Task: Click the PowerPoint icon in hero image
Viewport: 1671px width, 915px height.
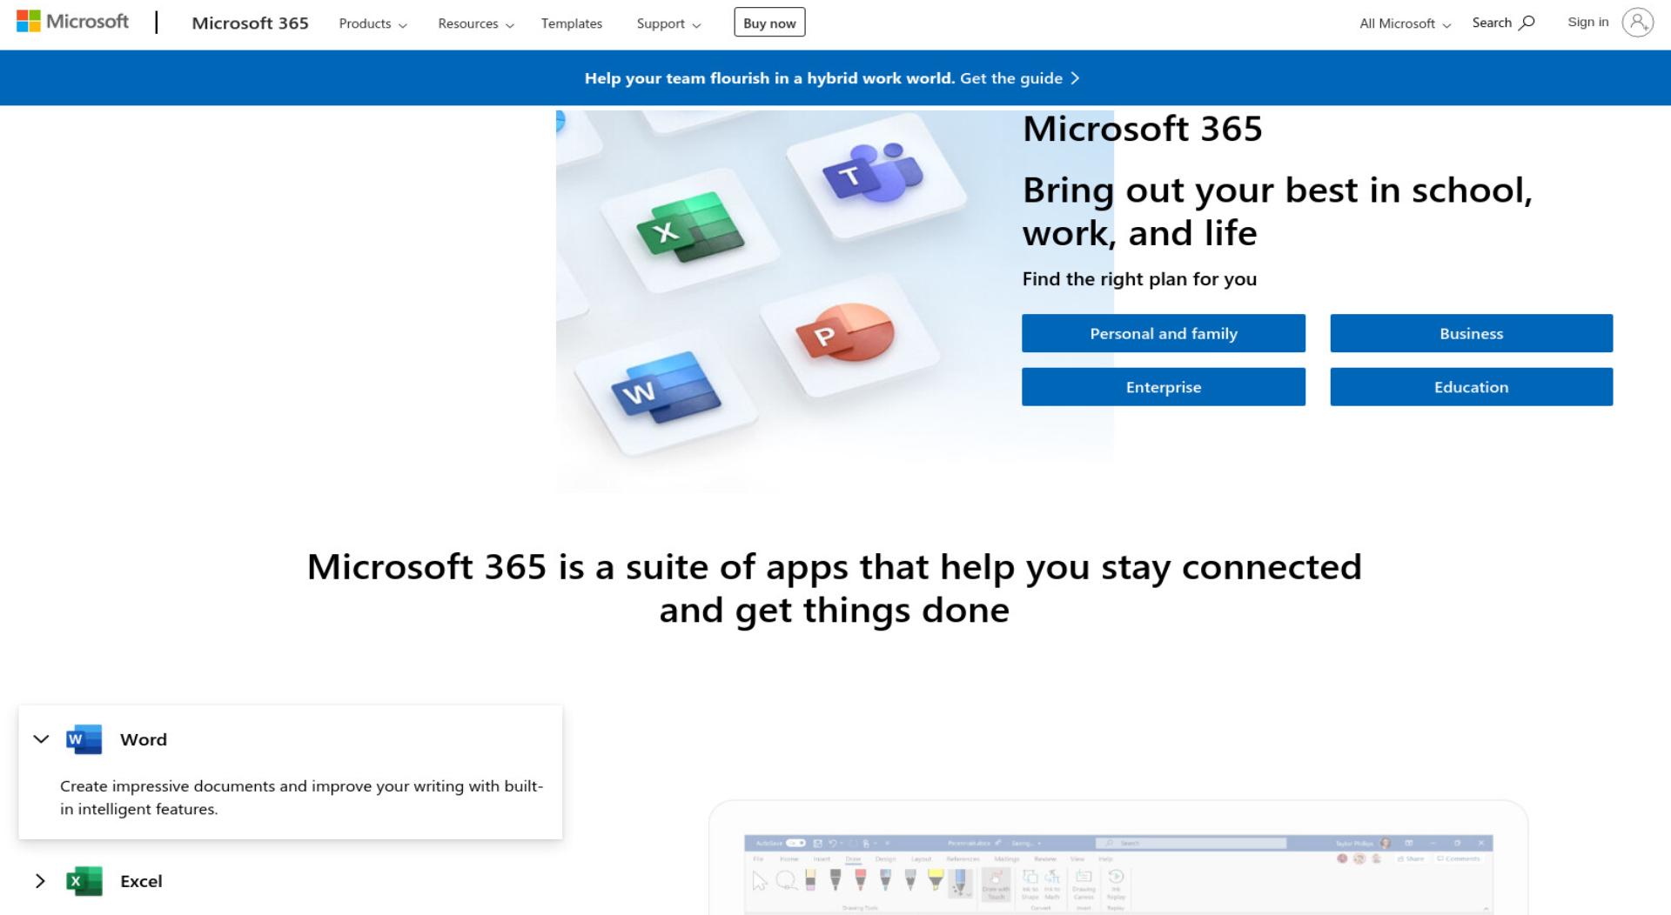Action: 844,331
